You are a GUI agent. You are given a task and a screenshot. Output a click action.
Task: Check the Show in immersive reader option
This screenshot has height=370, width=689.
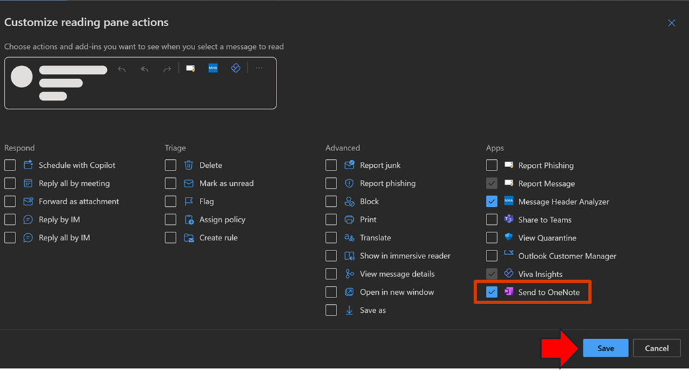point(331,256)
